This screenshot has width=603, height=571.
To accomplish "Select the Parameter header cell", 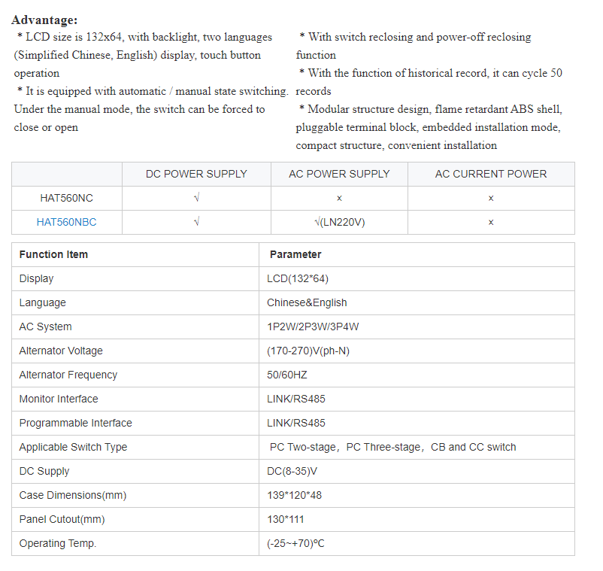I will pos(295,254).
